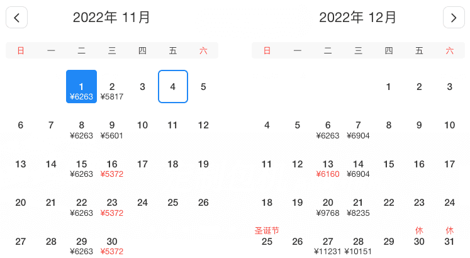470x258 pixels.
Task: Select December 27 priced ¥11231
Action: (328, 245)
